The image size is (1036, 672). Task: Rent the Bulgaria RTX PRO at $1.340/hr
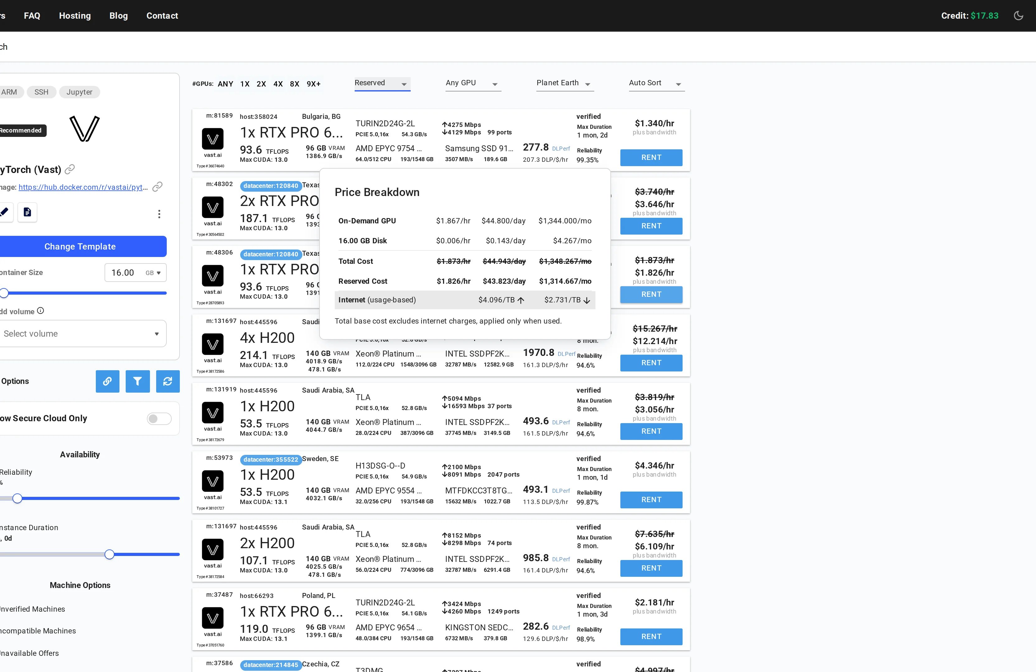pos(651,157)
